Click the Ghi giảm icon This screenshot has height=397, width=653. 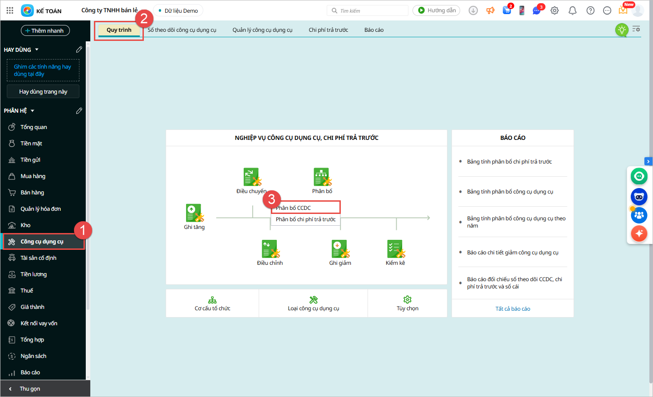[x=340, y=249]
